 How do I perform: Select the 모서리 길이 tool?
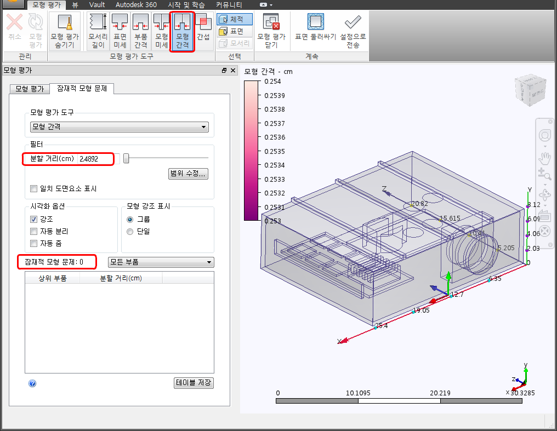98,31
